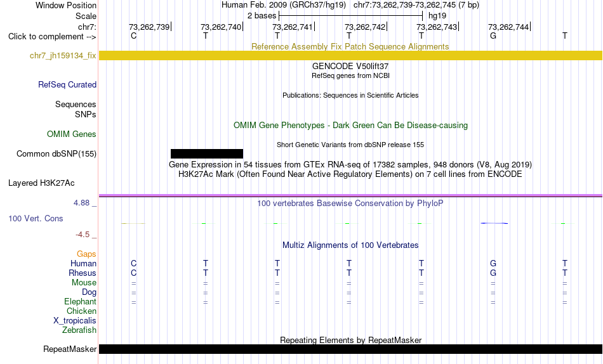Click the chr7: ruler label
This screenshot has height=364, width=603.
point(88,27)
